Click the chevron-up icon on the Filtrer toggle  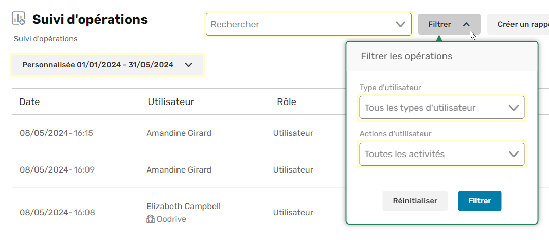466,25
